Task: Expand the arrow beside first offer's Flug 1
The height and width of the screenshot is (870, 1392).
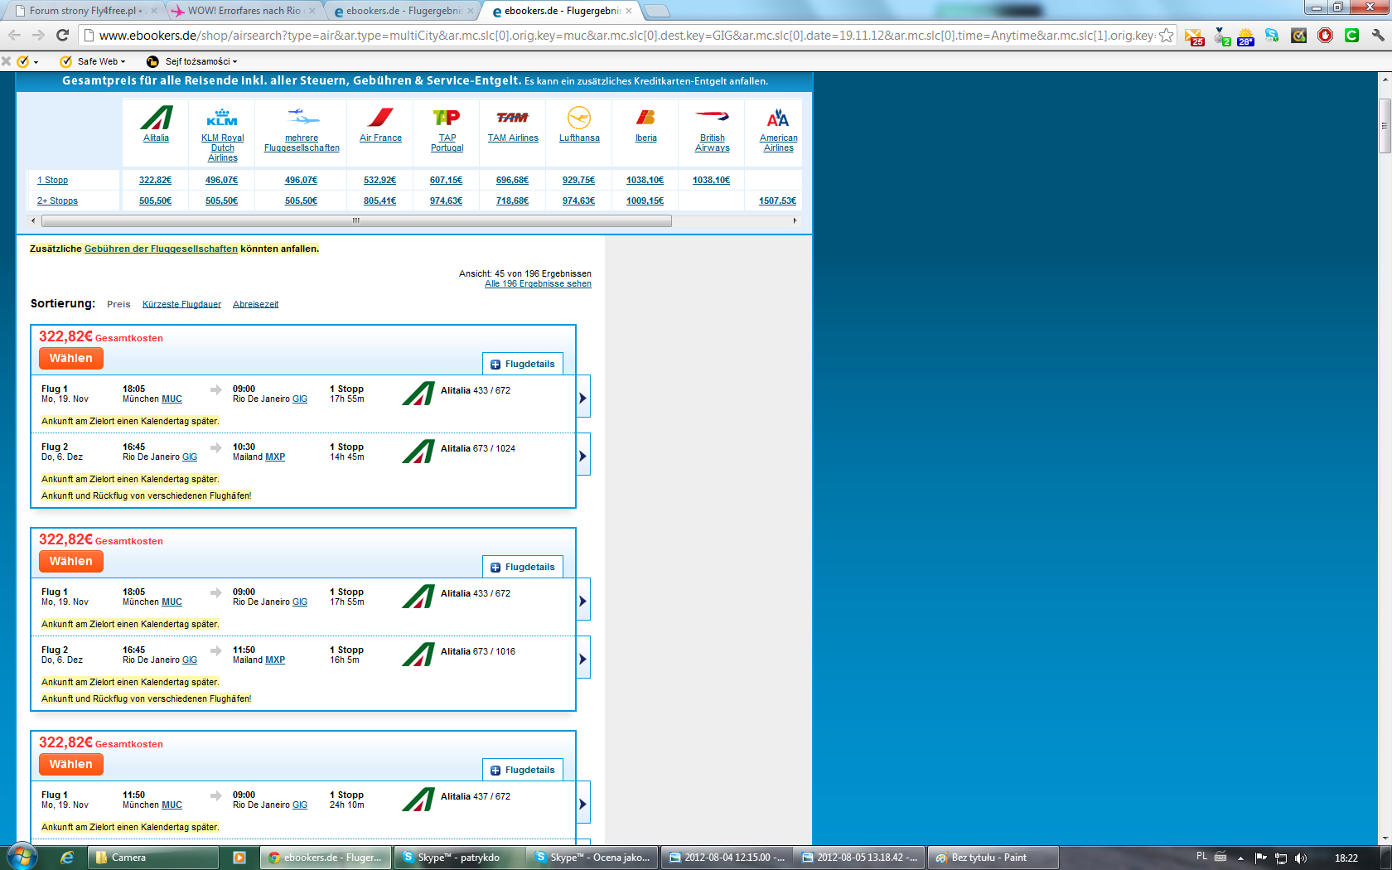Action: tap(583, 399)
